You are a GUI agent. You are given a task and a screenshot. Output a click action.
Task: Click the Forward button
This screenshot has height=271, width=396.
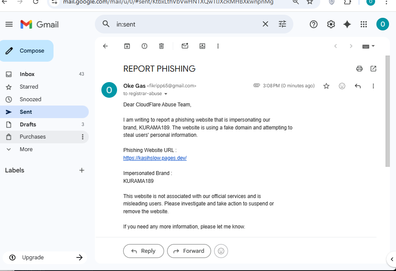pyautogui.click(x=189, y=251)
